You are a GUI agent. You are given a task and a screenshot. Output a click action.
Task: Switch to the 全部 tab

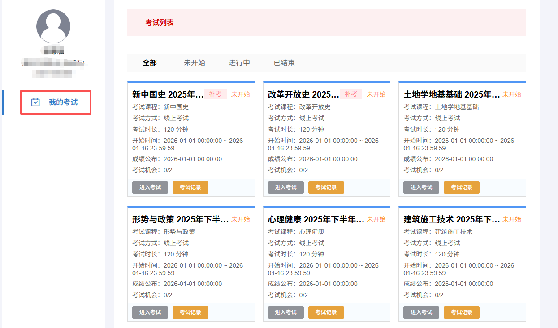coord(150,63)
